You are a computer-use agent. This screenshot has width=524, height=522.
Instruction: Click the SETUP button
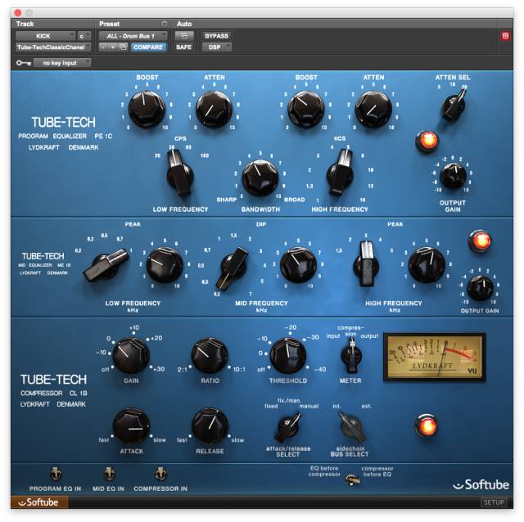pyautogui.click(x=494, y=502)
